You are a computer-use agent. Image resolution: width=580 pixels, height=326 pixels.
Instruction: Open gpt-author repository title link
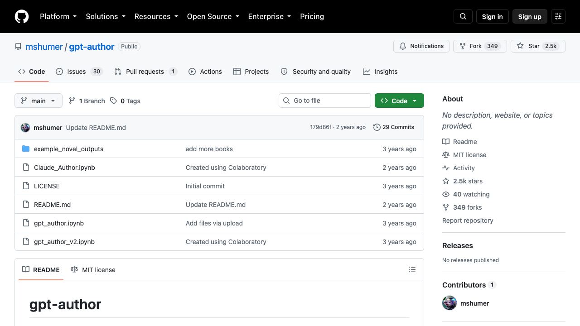pyautogui.click(x=92, y=47)
